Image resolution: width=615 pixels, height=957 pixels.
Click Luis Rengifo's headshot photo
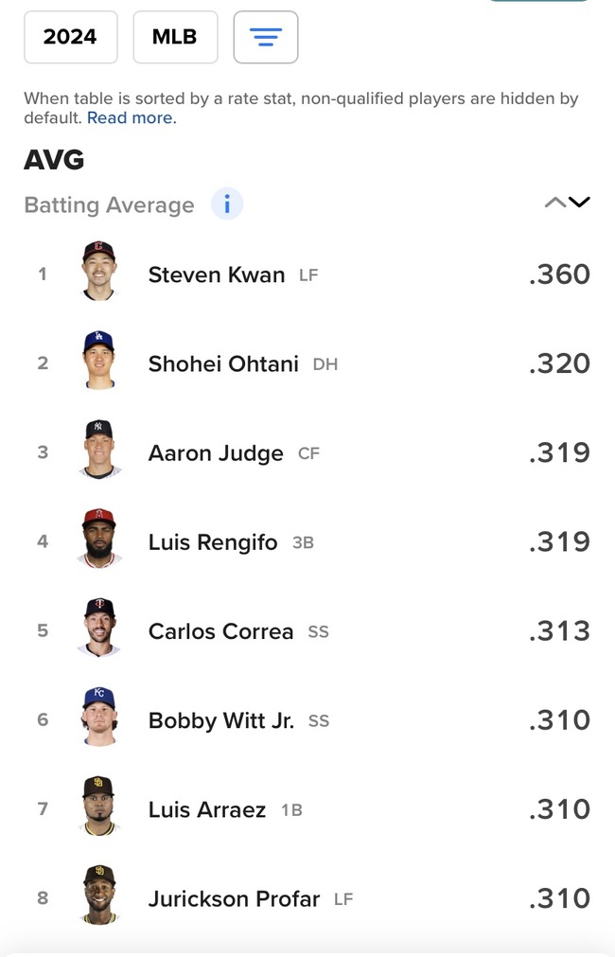point(98,540)
